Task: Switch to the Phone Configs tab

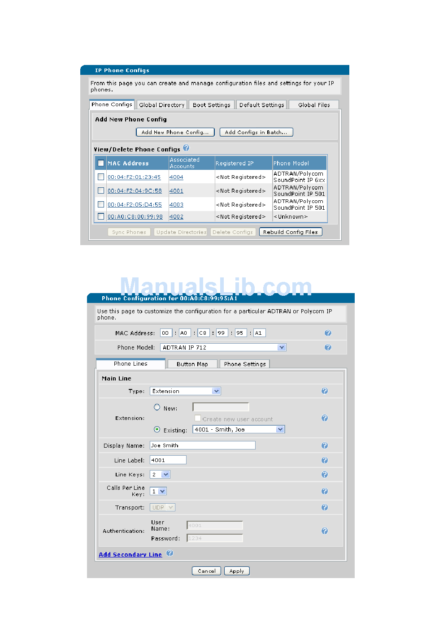Action: 112,104
